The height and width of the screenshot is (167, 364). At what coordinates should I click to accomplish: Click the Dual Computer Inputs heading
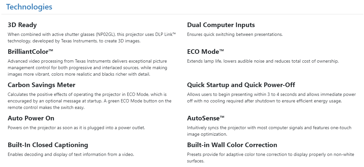(221, 25)
